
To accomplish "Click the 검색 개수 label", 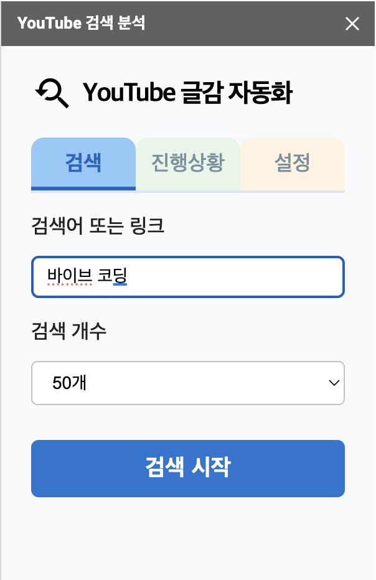I will [69, 330].
